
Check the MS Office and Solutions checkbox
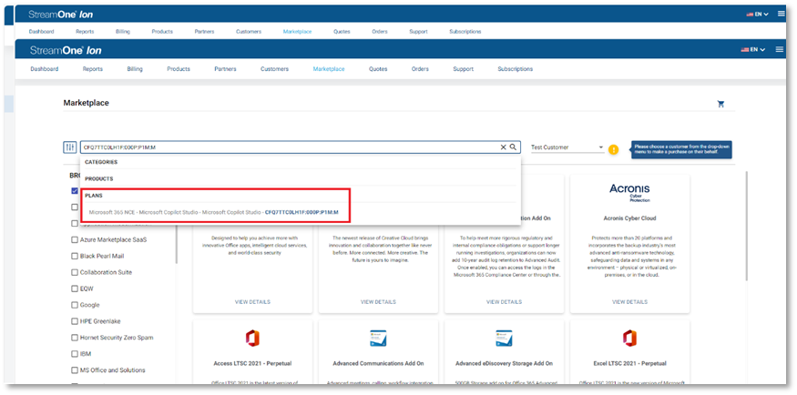tap(75, 370)
